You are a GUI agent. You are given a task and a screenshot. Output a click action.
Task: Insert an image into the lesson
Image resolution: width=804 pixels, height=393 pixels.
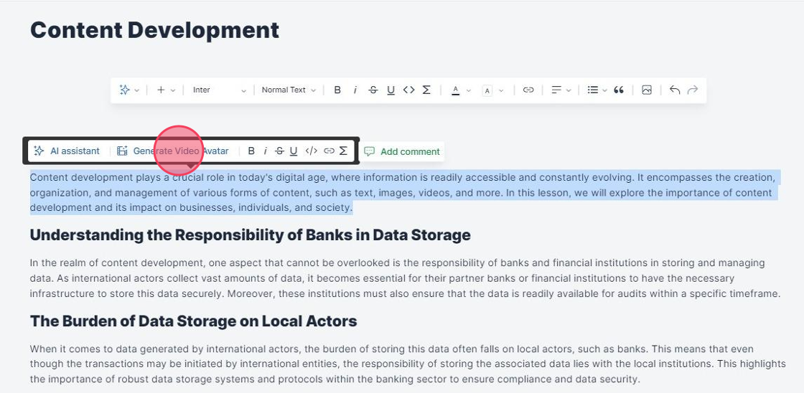click(x=647, y=90)
